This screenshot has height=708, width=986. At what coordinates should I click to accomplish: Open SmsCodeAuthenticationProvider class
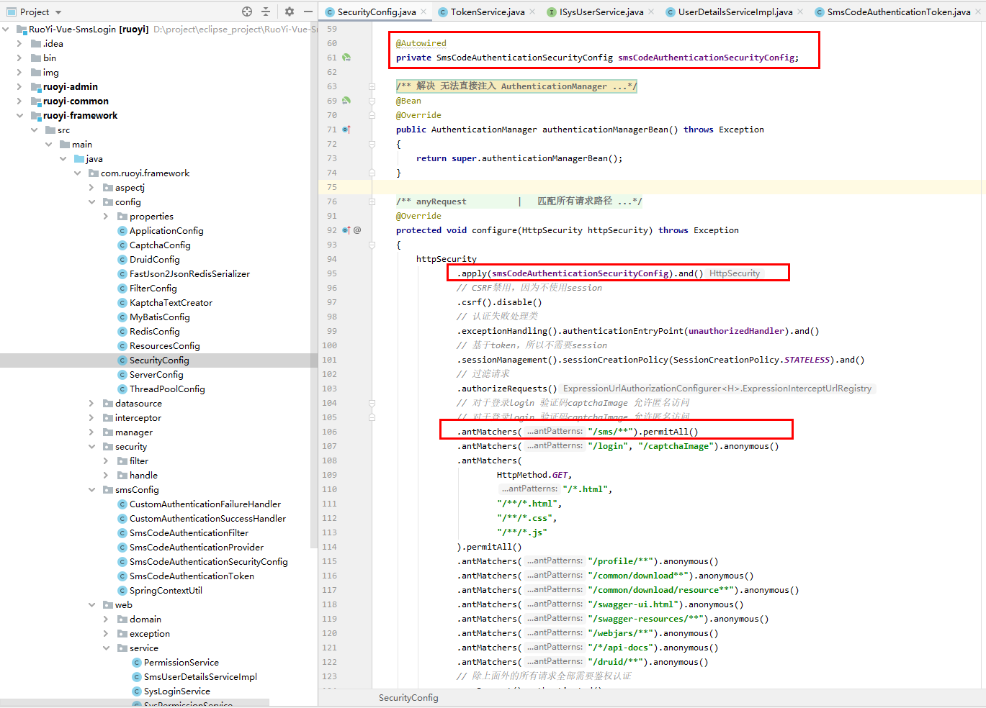tap(197, 548)
